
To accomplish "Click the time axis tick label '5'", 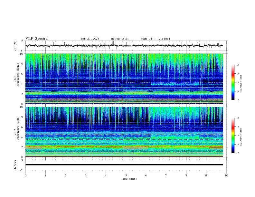I will coord(126,175).
